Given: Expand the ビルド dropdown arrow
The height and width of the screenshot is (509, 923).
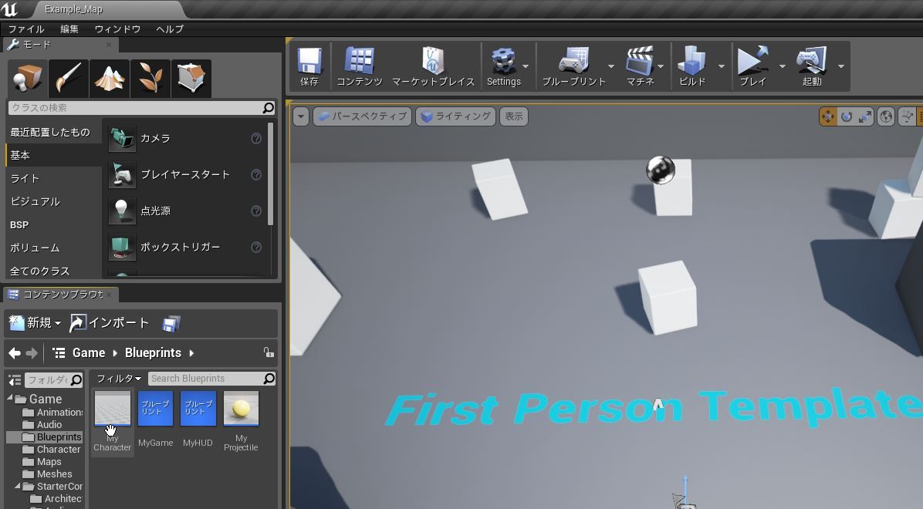Looking at the screenshot, I should (722, 66).
